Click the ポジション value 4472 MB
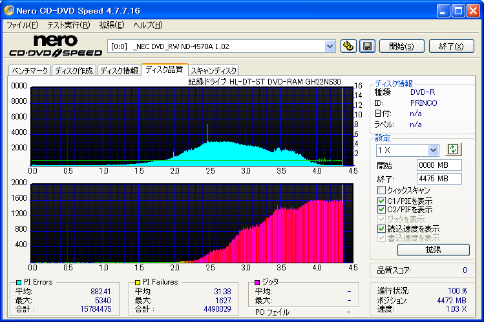This screenshot has height=322, width=484. tap(452, 301)
